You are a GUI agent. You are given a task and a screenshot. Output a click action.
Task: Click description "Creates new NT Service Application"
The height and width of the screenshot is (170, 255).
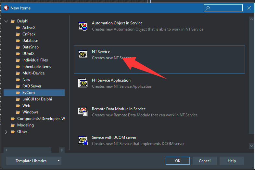pyautogui.click(x=122, y=86)
